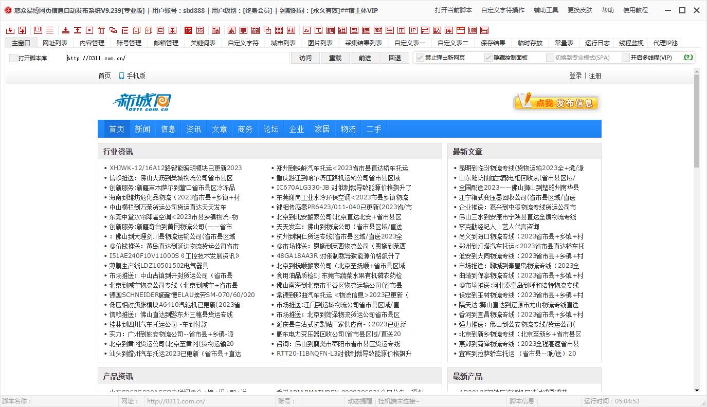Image resolution: width=707 pixels, height=407 pixels.
Task: Click the POST toolbar icon
Action: click(378, 30)
